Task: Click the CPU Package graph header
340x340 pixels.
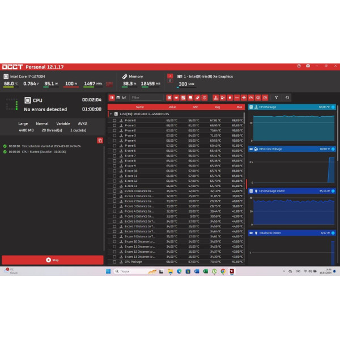Action: click(x=292, y=107)
